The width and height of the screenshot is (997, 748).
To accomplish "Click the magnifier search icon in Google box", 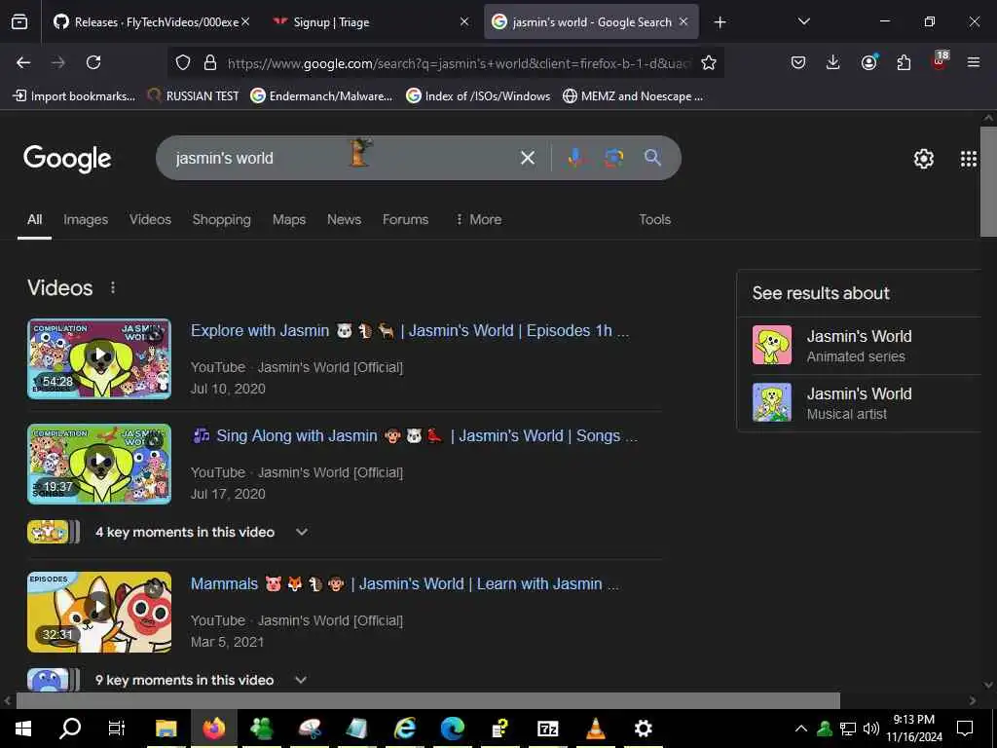I will [652, 158].
